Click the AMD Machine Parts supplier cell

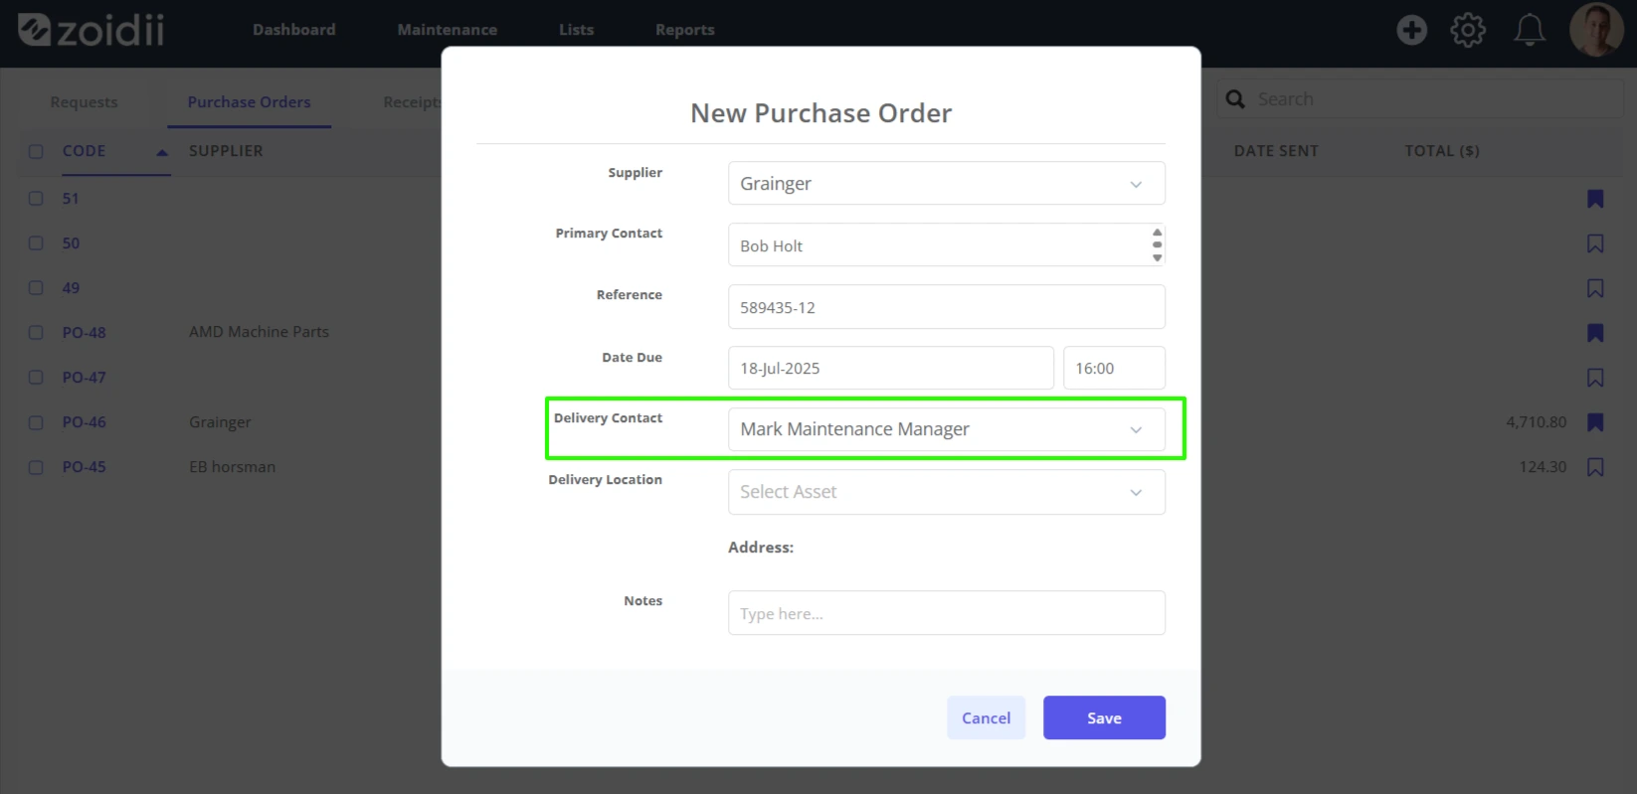point(259,332)
